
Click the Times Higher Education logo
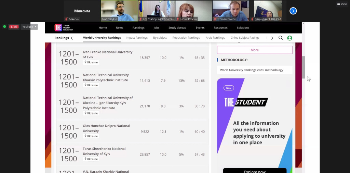click(x=64, y=27)
